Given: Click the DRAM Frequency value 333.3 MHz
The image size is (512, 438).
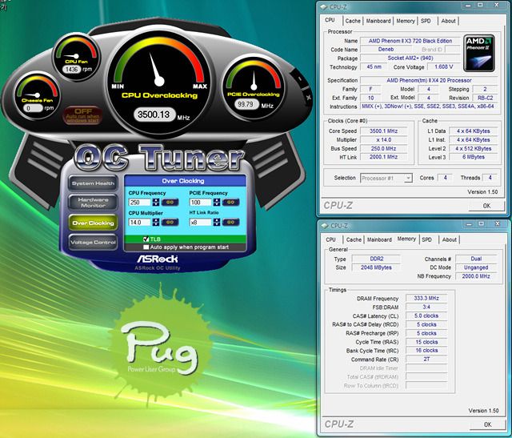Looking at the screenshot, I should click(426, 298).
